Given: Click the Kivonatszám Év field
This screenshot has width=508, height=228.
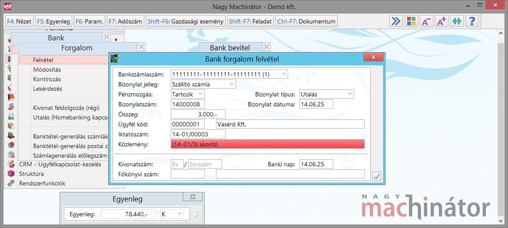Looking at the screenshot, I should point(177,164).
